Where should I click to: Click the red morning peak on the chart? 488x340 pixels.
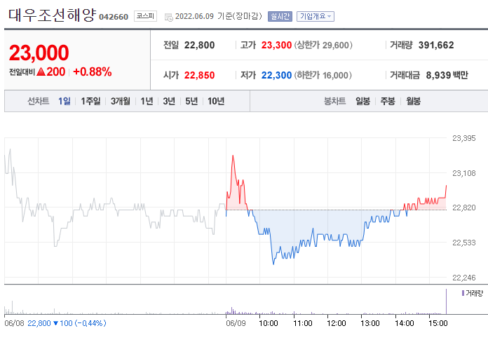pyautogui.click(x=233, y=156)
